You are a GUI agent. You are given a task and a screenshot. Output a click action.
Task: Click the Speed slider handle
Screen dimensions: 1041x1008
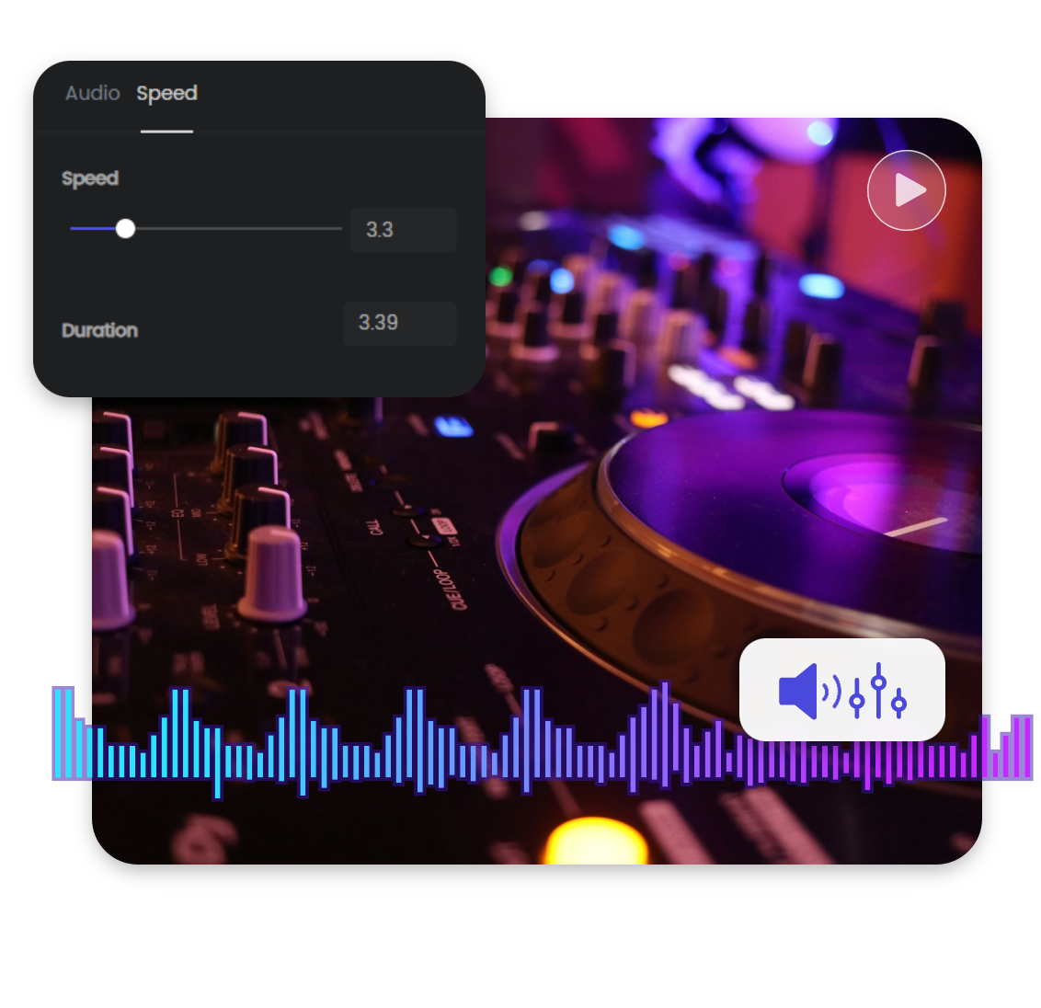[126, 228]
